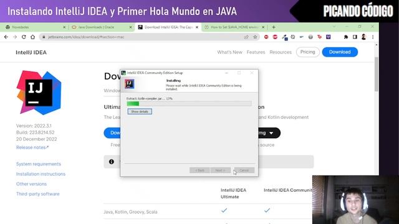Open the Features menu item
Image resolution: width=399 pixels, height=224 pixels.
(256, 52)
